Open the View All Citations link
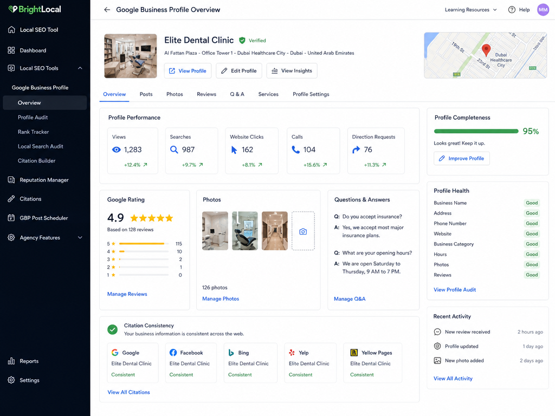Screen dimensions: 555x416 (129, 392)
